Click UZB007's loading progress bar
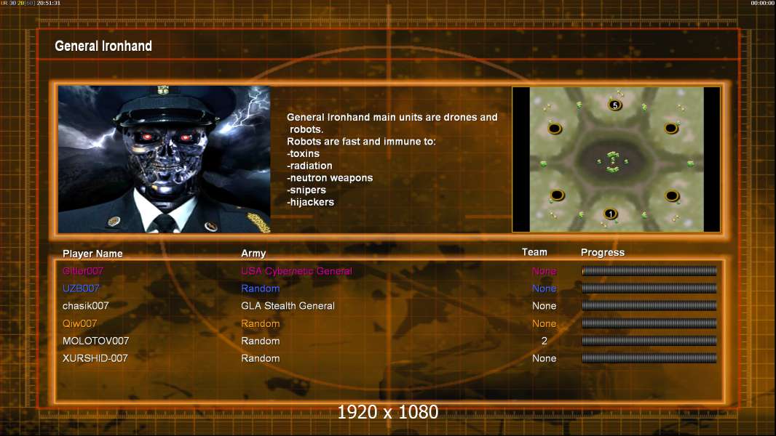Viewport: 776px width, 436px height. (649, 288)
